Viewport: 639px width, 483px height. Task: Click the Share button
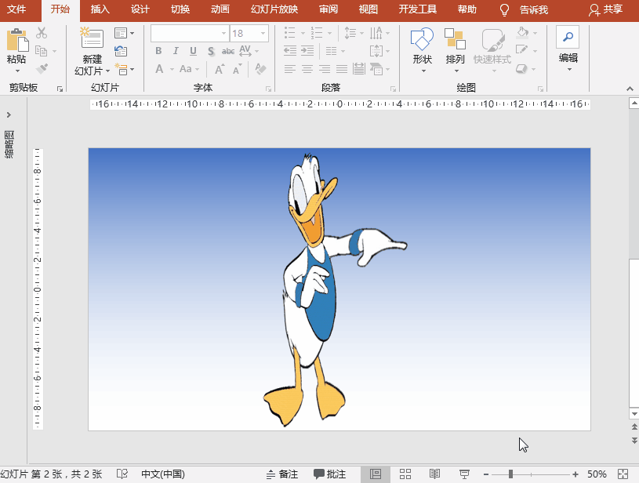click(605, 9)
